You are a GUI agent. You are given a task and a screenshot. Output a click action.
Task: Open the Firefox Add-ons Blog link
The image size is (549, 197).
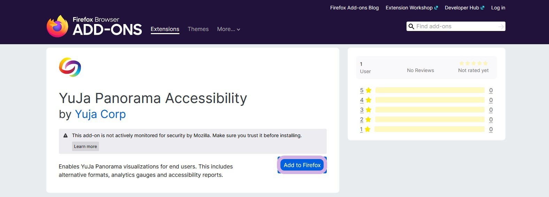click(x=354, y=8)
